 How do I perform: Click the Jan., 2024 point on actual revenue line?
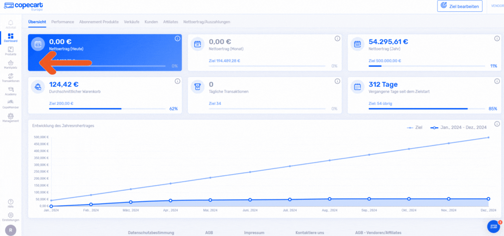[x=51, y=206]
